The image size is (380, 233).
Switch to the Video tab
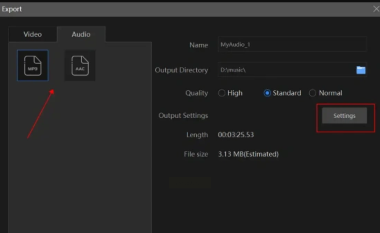pyautogui.click(x=33, y=35)
